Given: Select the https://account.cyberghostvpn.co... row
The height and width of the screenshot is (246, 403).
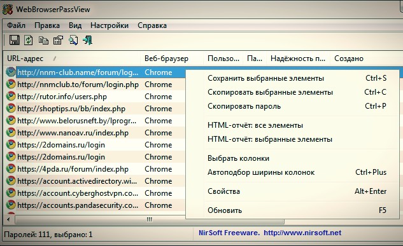Looking at the screenshot, I should coord(78,193).
